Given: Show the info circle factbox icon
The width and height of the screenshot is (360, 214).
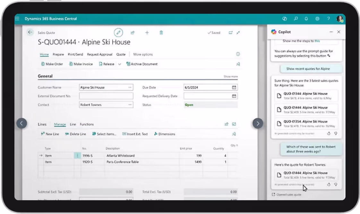Looking at the screenshot, I should coord(238,54).
